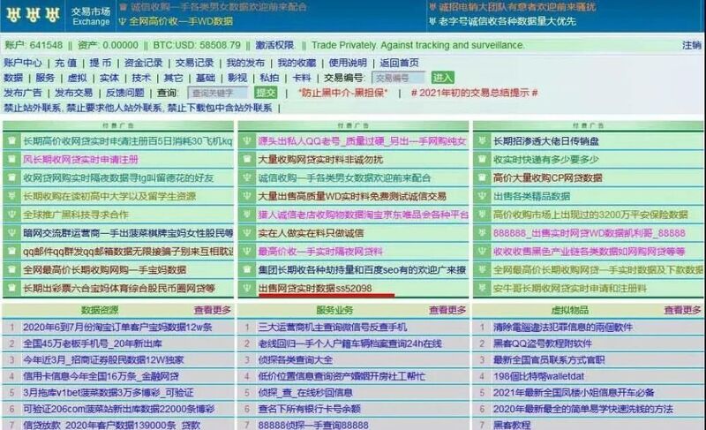The width and height of the screenshot is (706, 430).
Task: Click icon beside 出售各类精品数据 ad
Action: (482, 196)
